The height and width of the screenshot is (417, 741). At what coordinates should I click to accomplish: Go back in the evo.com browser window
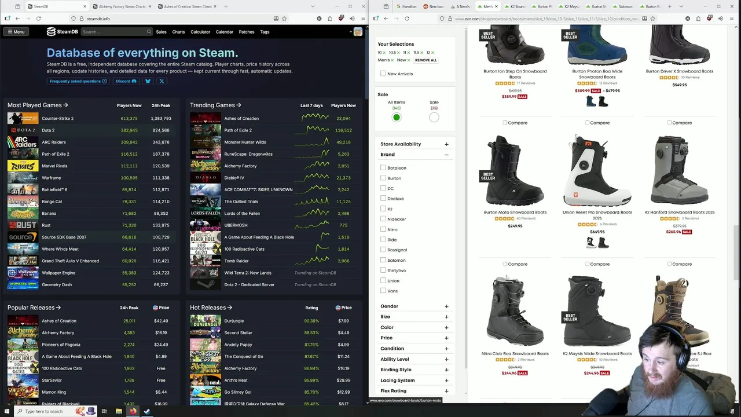(x=386, y=19)
